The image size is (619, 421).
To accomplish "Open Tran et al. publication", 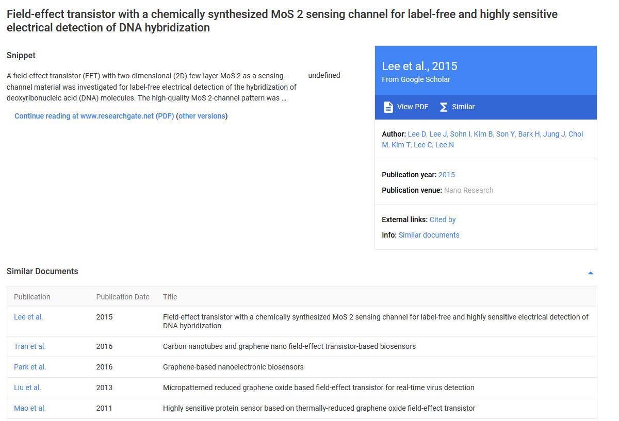I will coord(30,346).
